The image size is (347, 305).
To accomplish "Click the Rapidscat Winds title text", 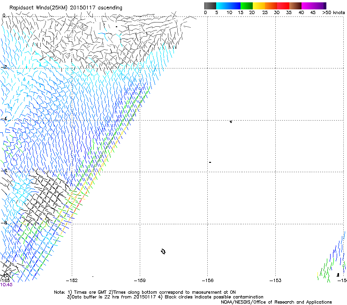I will point(66,8).
